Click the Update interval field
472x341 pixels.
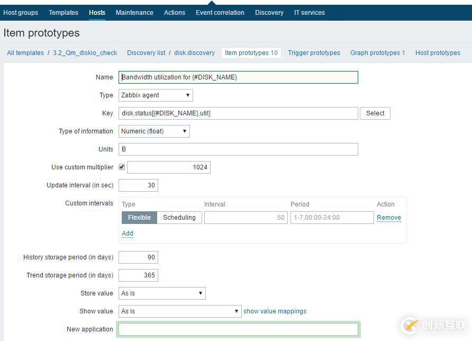pos(138,185)
